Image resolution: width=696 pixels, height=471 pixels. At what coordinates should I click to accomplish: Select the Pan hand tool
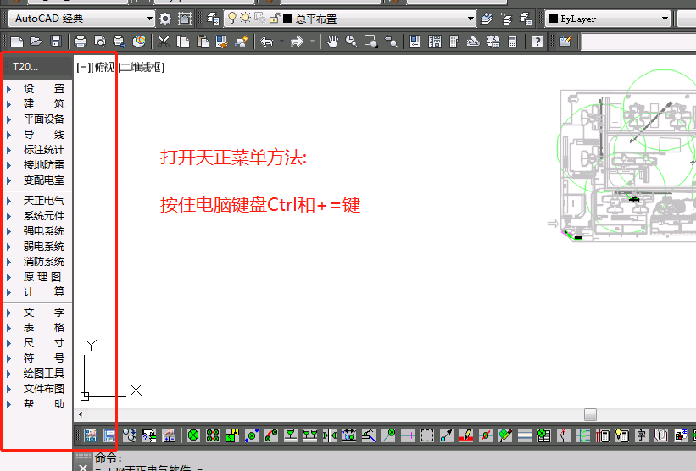point(332,42)
